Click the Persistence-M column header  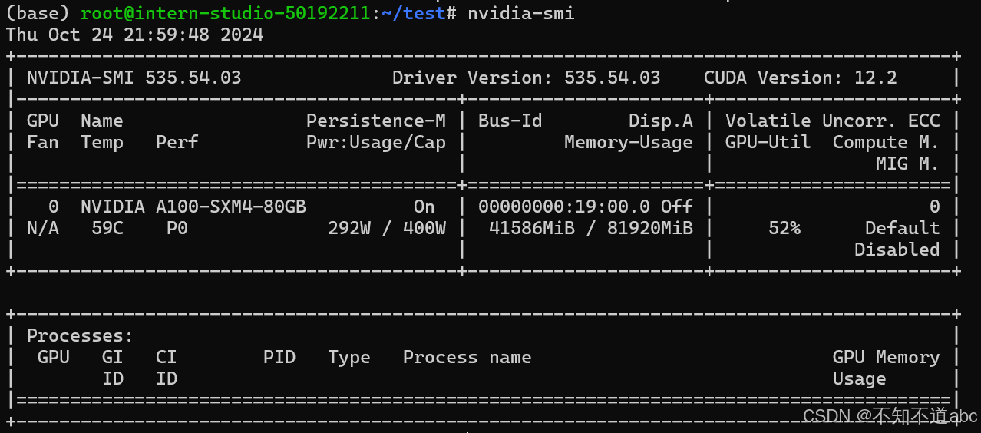click(x=376, y=121)
